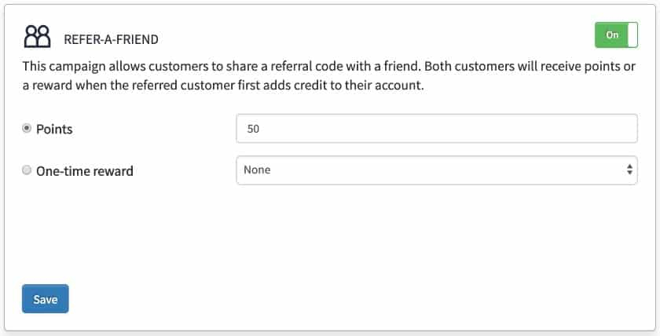The image size is (660, 336).
Task: Click the campaign description's first line
Action: coord(328,67)
